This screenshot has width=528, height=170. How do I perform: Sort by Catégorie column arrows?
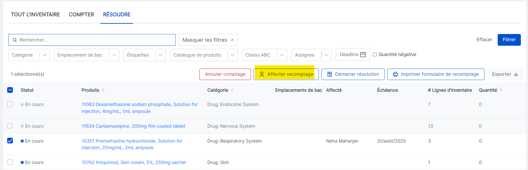coord(232,90)
